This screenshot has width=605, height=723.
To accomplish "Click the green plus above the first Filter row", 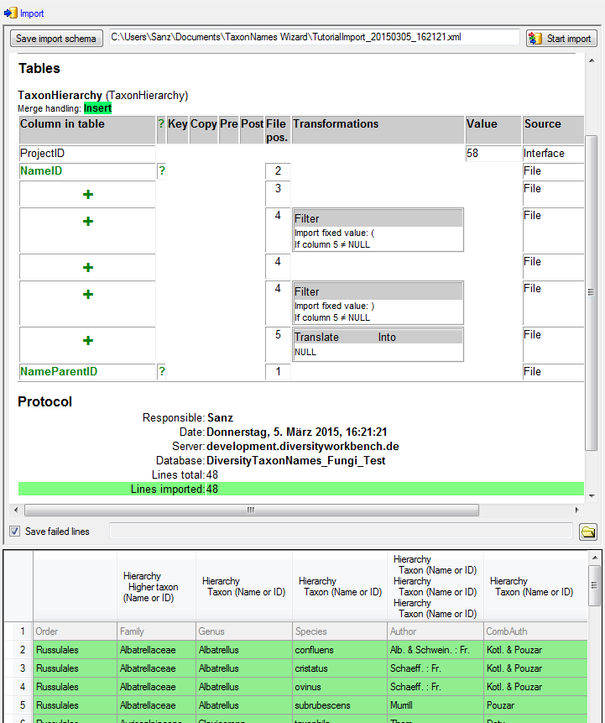I will pos(88,194).
